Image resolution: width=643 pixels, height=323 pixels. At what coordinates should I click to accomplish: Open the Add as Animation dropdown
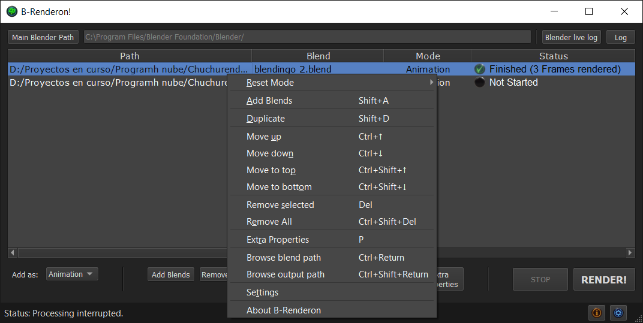[72, 274]
